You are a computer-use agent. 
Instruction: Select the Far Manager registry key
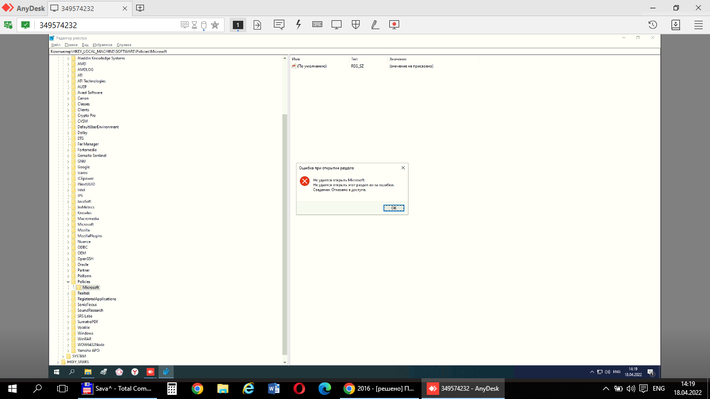(x=88, y=144)
